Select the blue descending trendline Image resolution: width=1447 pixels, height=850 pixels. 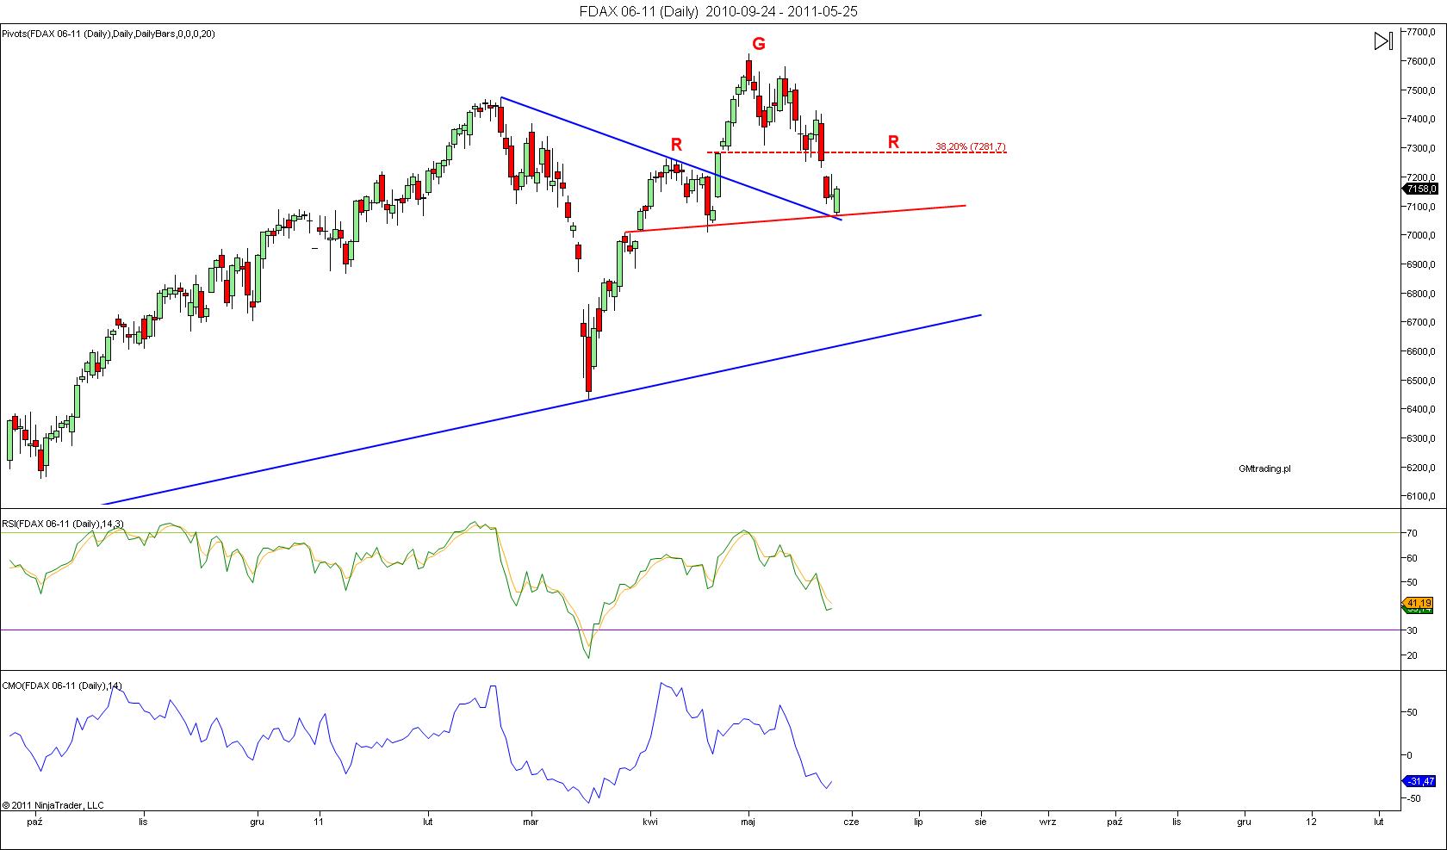[x=671, y=158]
